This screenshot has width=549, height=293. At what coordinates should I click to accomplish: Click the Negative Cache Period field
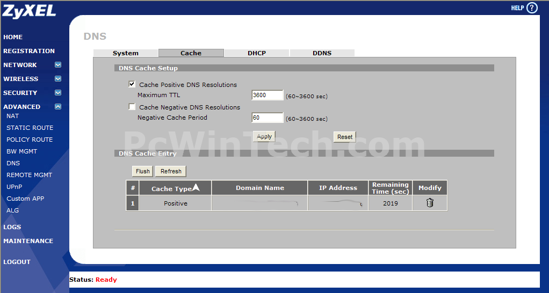click(267, 118)
